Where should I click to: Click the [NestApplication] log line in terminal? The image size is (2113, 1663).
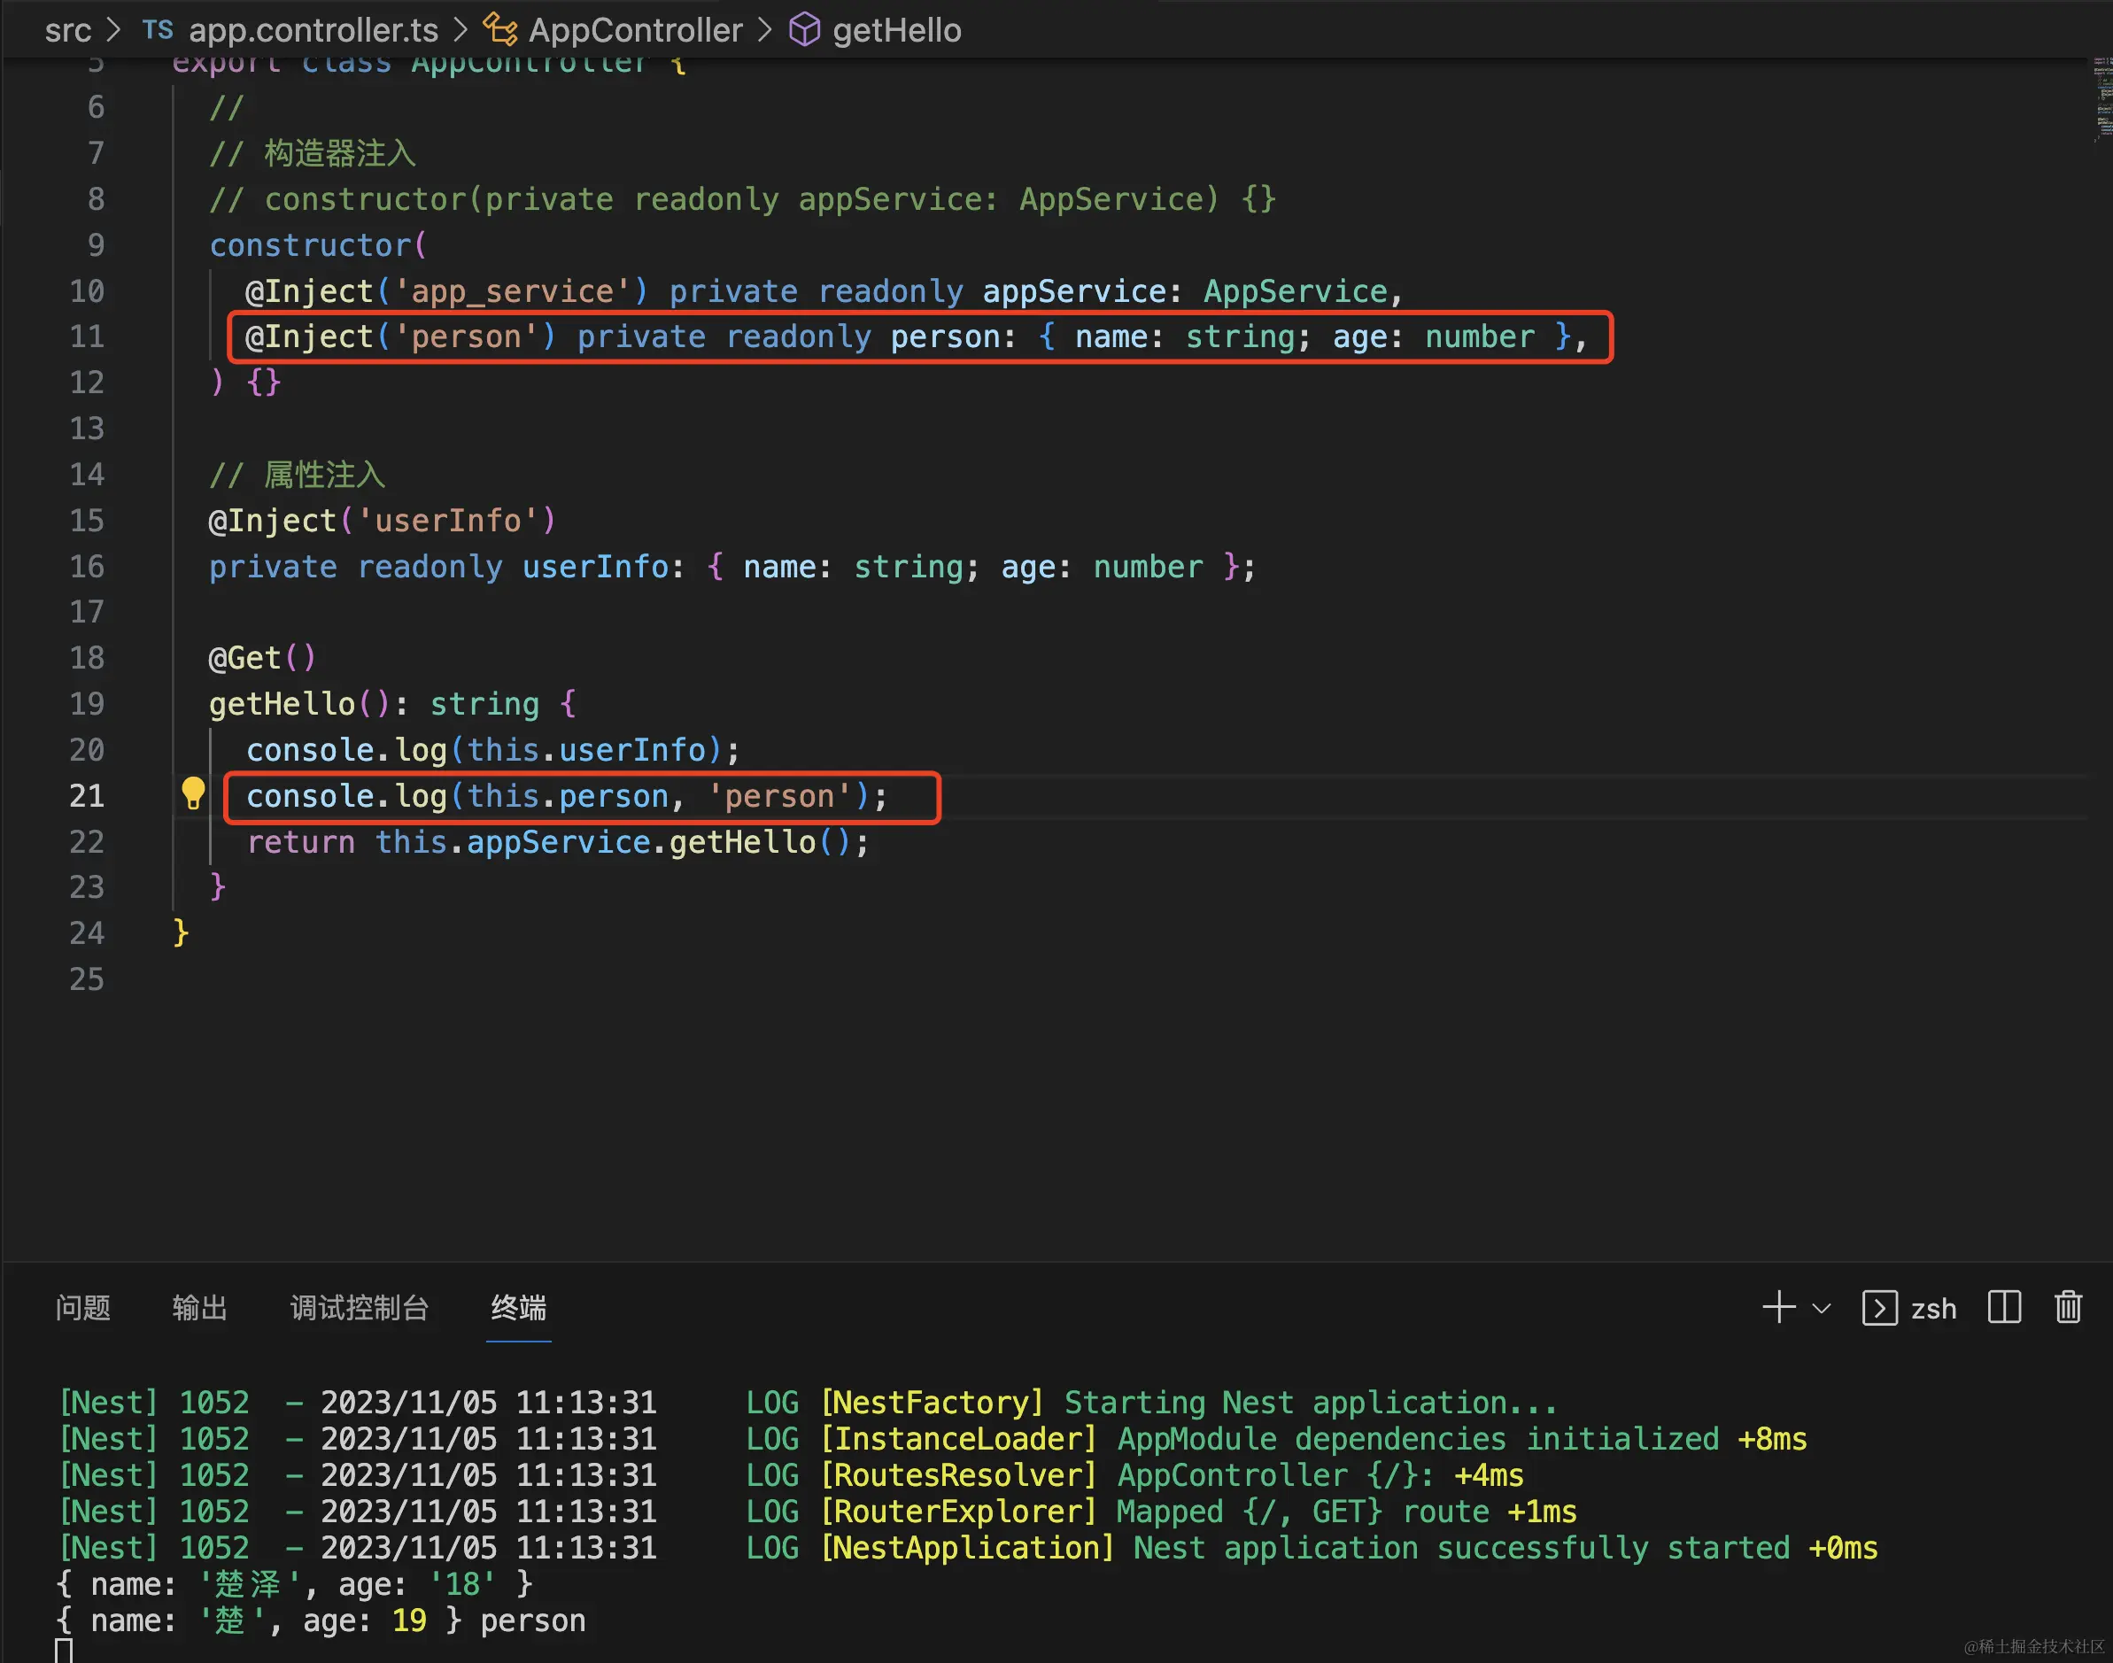pos(968,1547)
